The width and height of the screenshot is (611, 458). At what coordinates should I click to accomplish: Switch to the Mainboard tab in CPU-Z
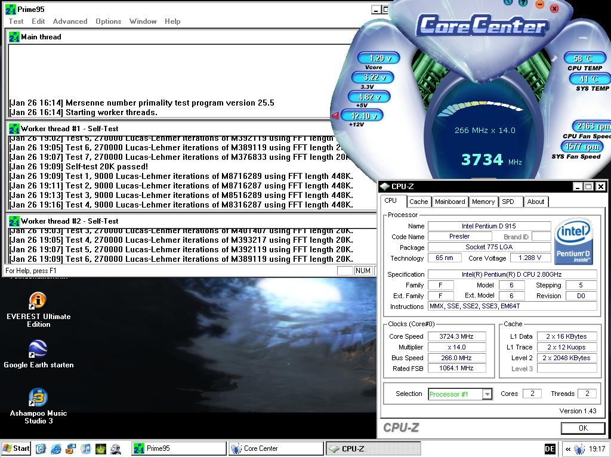[x=450, y=202]
